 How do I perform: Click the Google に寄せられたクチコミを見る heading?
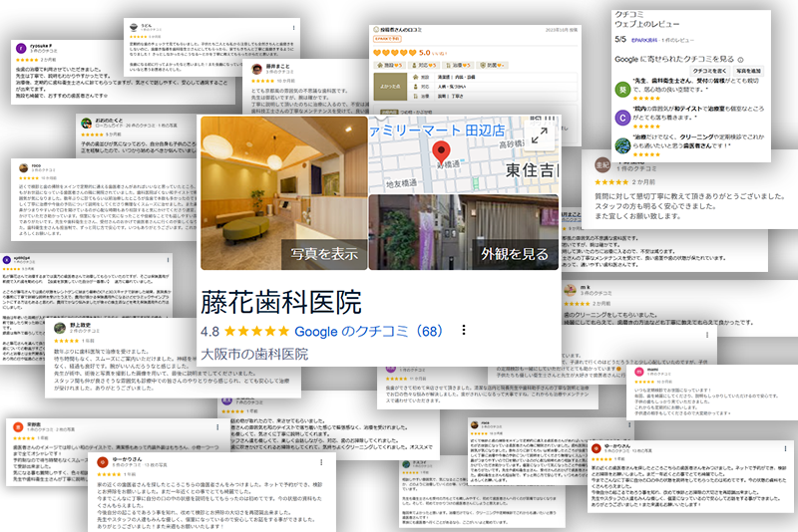point(674,60)
